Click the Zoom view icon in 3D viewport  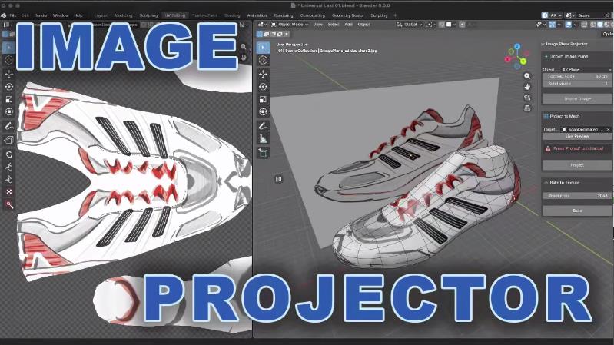point(527,76)
